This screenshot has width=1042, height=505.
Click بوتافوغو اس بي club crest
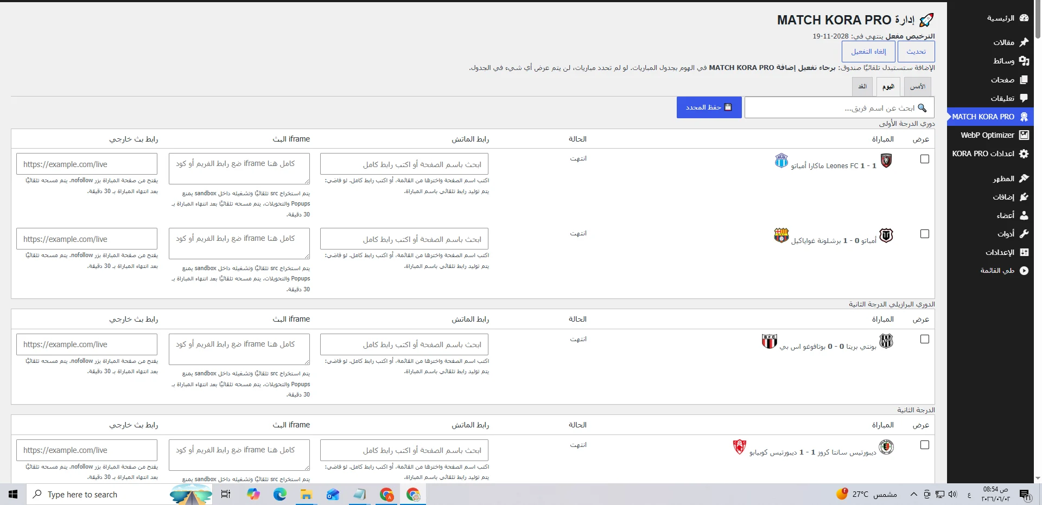click(x=769, y=341)
